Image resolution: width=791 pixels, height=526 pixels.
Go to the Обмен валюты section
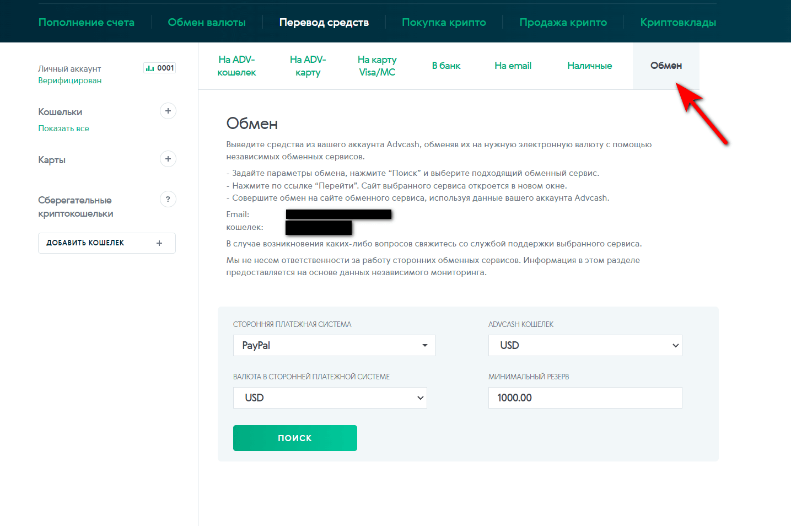207,23
